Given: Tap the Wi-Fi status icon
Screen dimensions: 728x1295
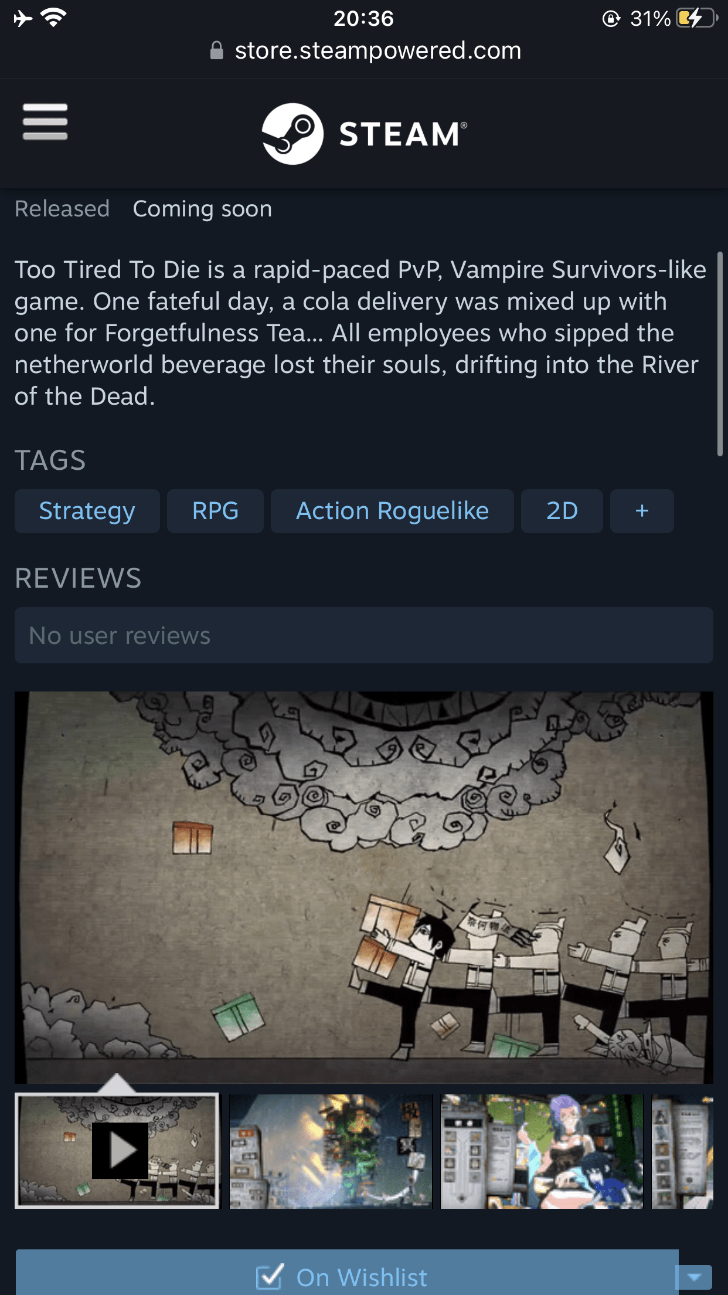Looking at the screenshot, I should point(54,18).
